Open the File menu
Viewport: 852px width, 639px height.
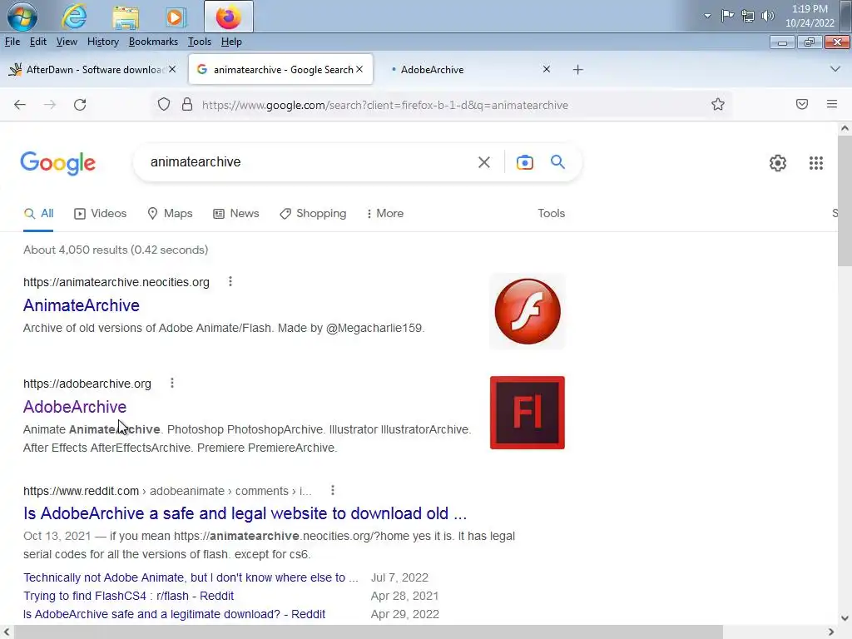12,42
